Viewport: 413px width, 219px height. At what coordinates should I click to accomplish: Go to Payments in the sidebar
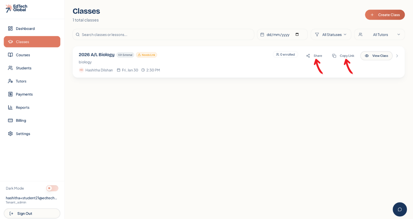24,94
